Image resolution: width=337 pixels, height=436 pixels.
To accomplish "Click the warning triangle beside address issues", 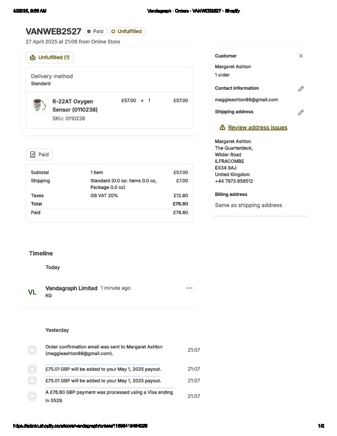I will tap(222, 127).
